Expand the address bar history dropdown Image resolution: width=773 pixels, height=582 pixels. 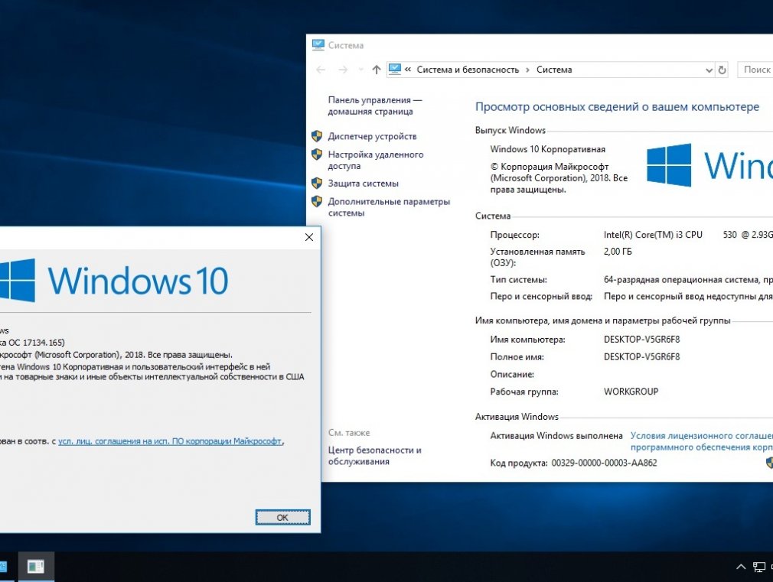pos(709,70)
